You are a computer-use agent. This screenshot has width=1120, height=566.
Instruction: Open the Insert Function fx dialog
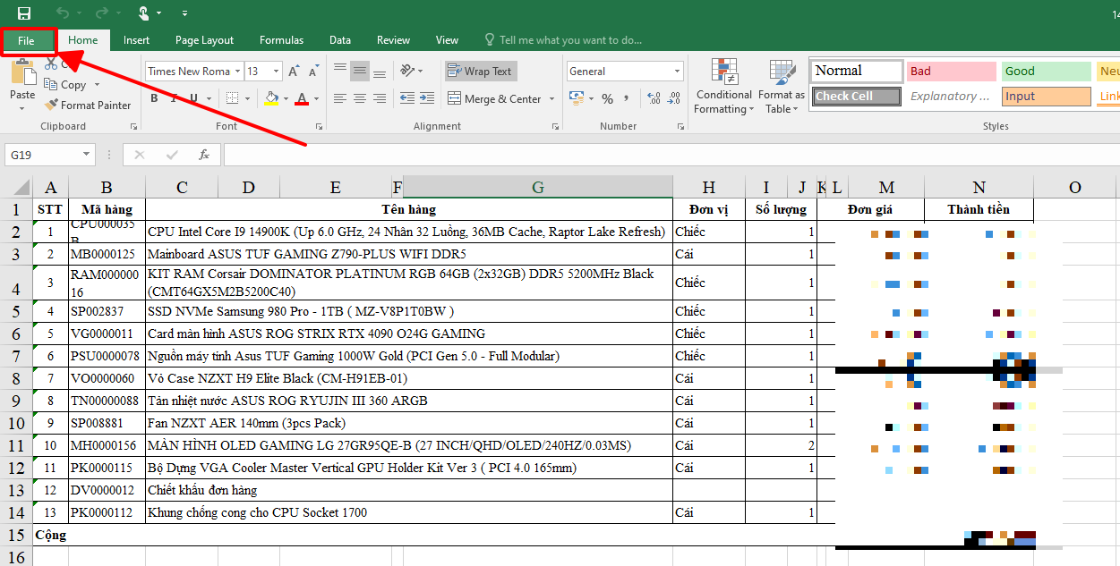tap(204, 155)
